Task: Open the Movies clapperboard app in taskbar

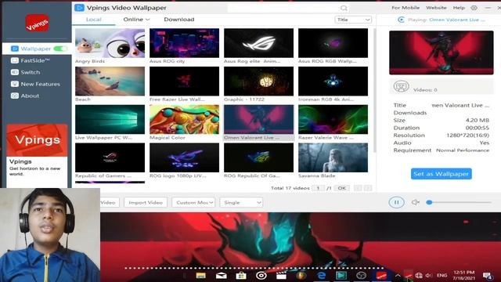Action: pyautogui.click(x=281, y=276)
